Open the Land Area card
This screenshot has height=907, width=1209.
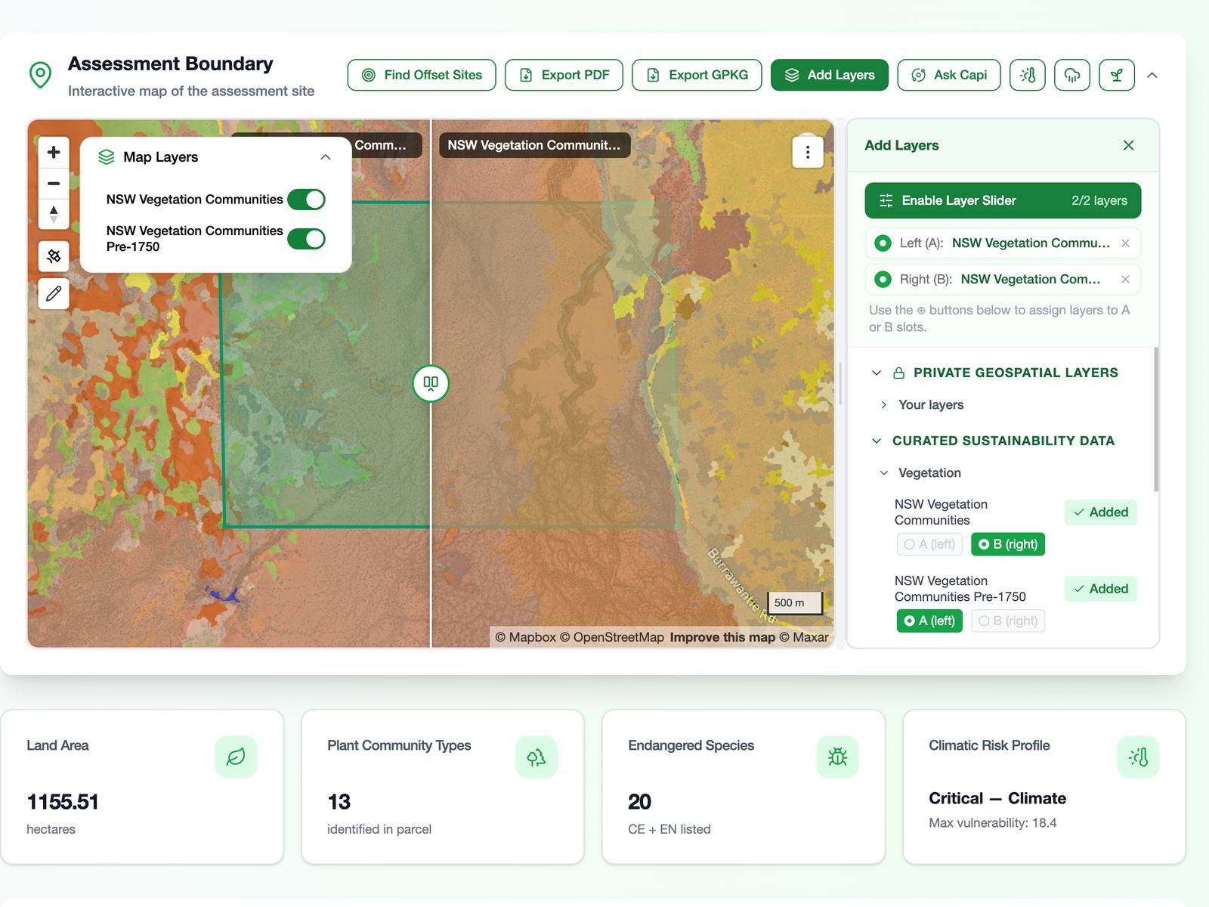point(142,787)
